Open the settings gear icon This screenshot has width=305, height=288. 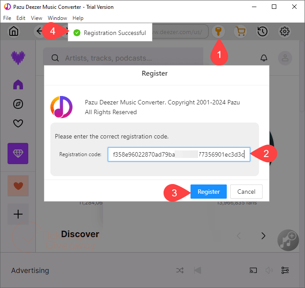pos(284,31)
